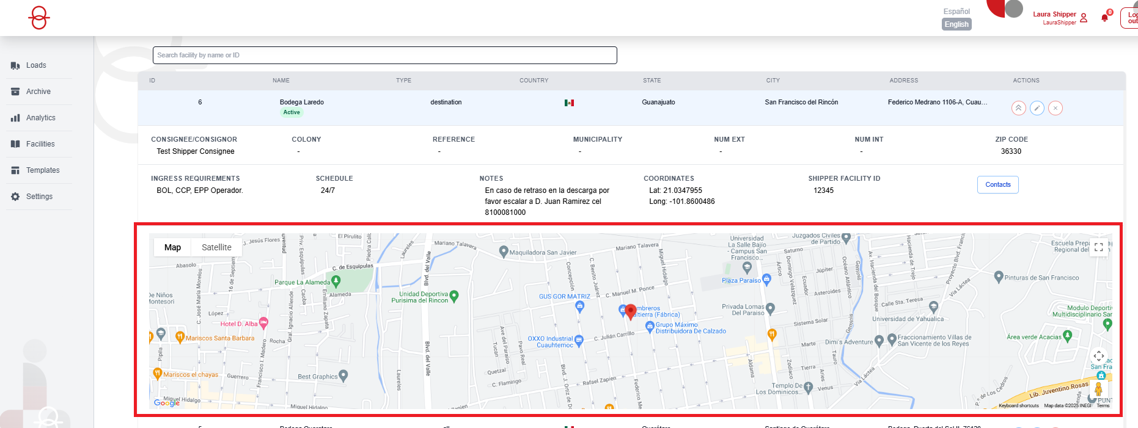Click the Street View pegman icon

[x=1099, y=388]
